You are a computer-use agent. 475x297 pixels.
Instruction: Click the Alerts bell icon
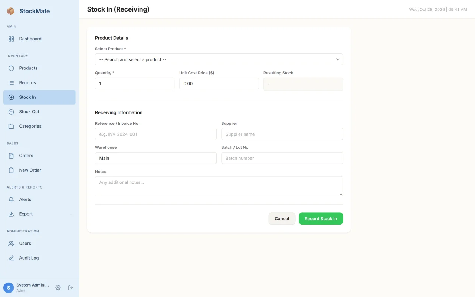[11, 199]
